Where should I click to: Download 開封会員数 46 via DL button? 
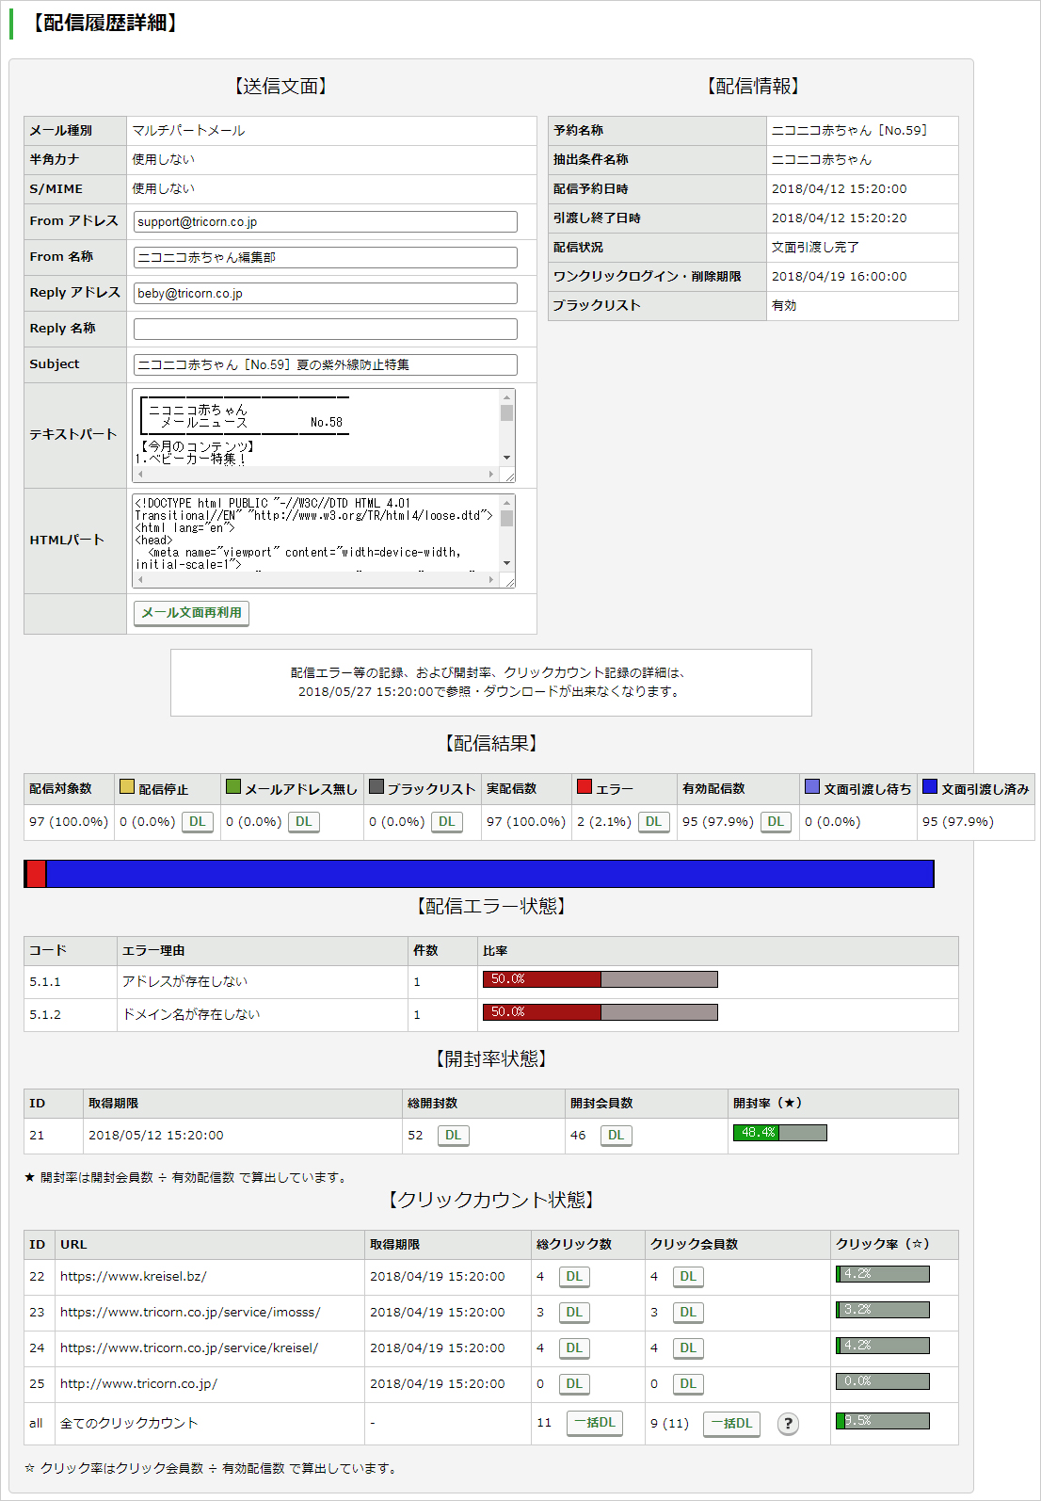(617, 1136)
